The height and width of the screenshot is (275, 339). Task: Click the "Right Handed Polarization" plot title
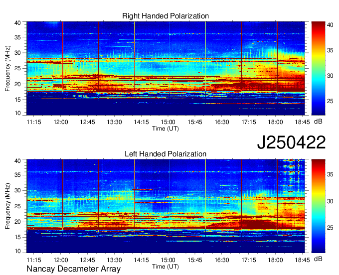pos(166,16)
